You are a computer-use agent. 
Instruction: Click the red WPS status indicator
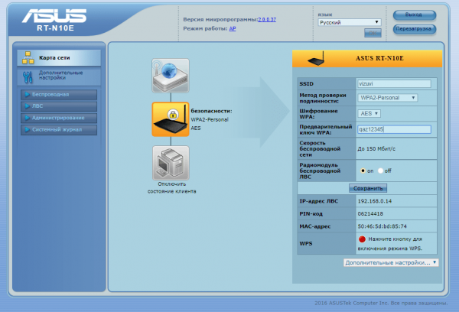click(x=362, y=239)
